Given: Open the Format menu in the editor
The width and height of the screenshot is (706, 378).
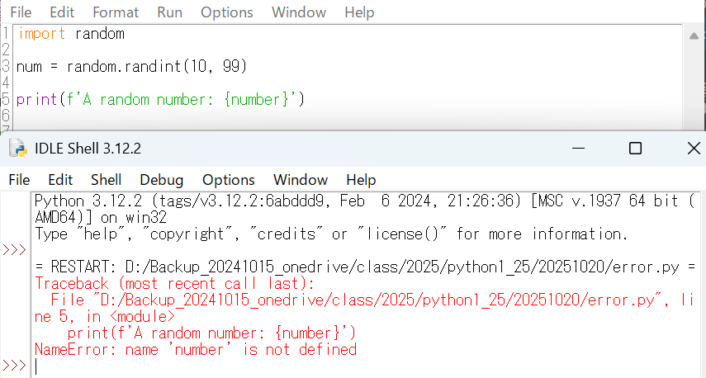Looking at the screenshot, I should pos(116,12).
